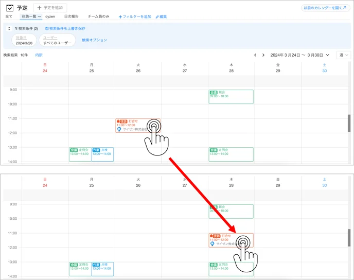Open the 点検 作業 event in upper calendar
The width and height of the screenshot is (354, 280).
pos(102,154)
